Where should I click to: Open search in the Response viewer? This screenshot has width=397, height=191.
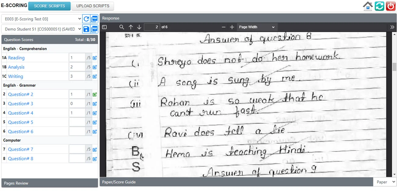122,27
